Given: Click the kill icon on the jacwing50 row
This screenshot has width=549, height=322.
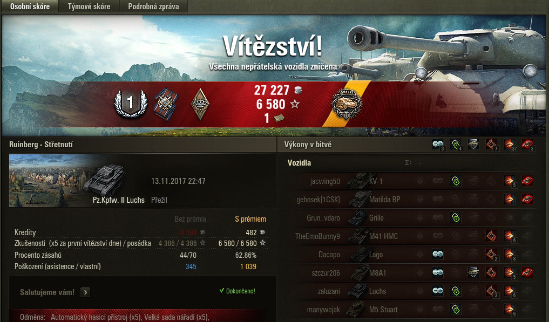Looking at the screenshot, I should pyautogui.click(x=527, y=181).
